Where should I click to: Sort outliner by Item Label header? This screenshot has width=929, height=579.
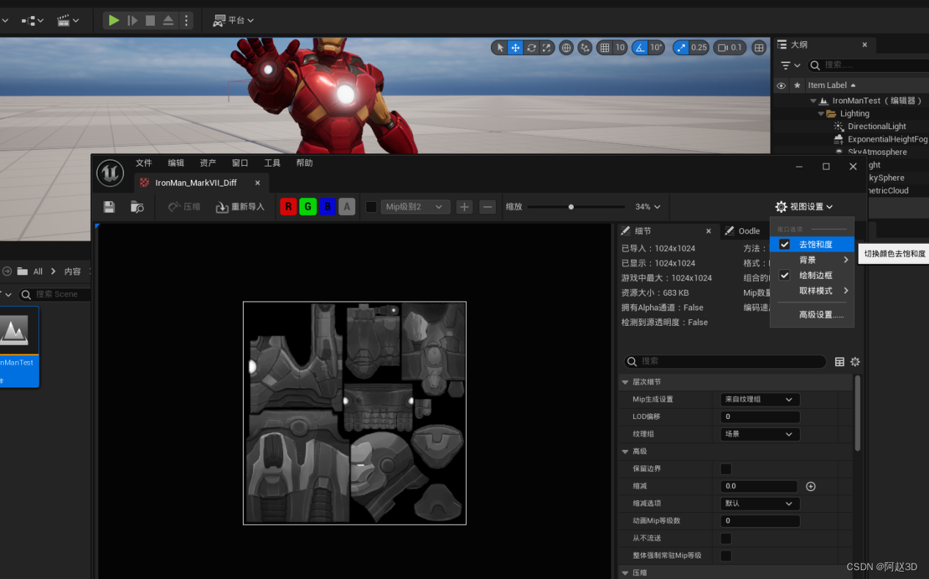pos(828,85)
